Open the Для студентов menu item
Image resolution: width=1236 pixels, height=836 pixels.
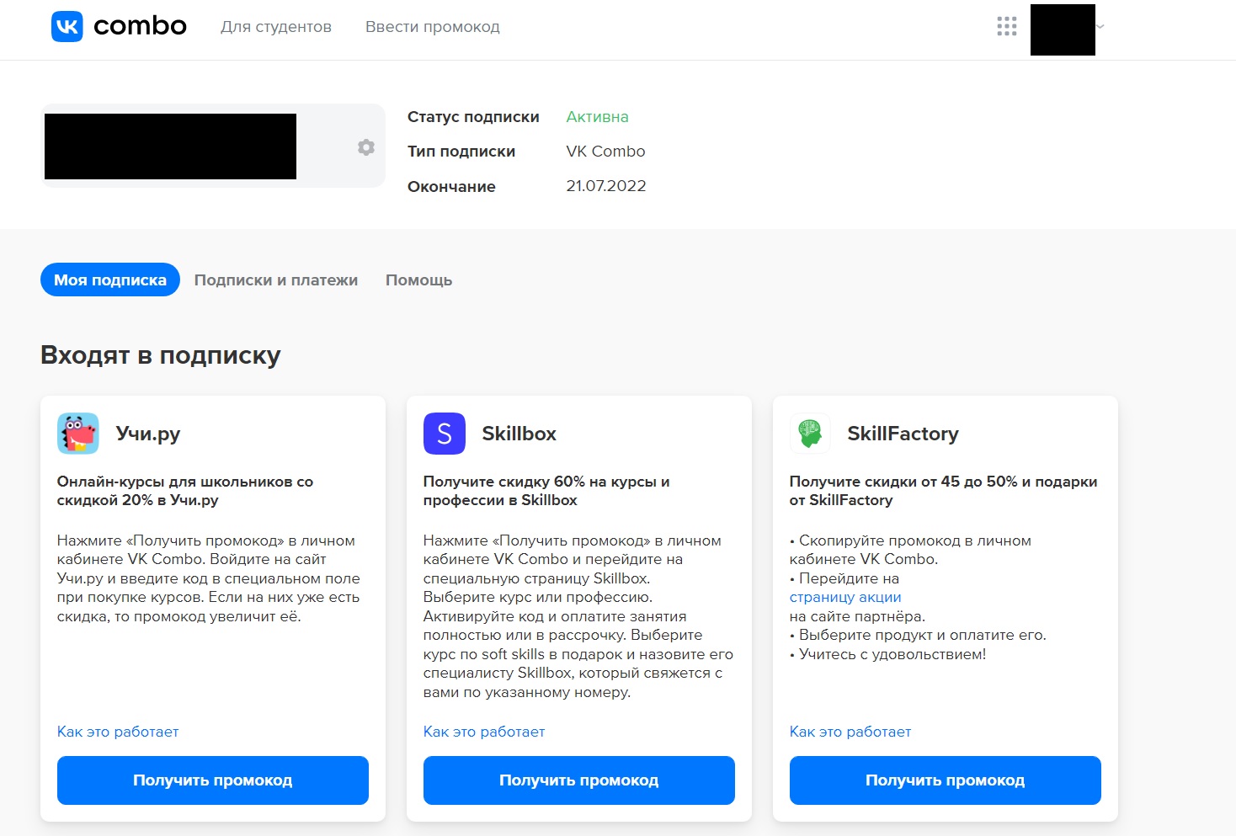[x=276, y=27]
